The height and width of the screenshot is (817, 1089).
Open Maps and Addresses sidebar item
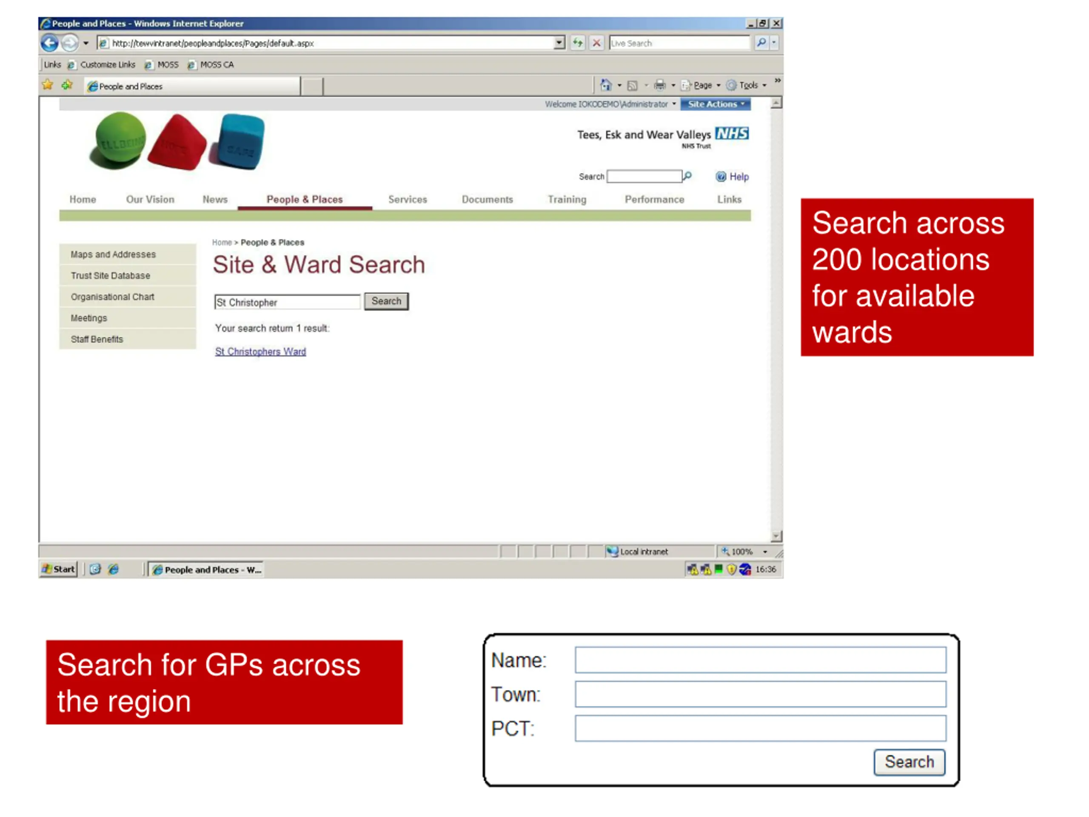coord(128,254)
